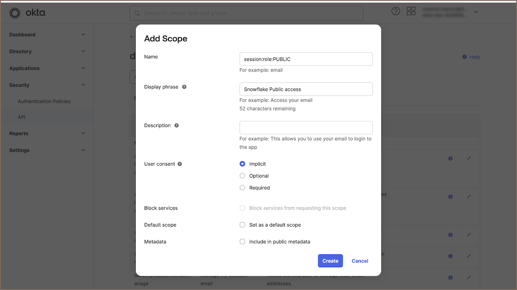The width and height of the screenshot is (517, 290).
Task: Select the Optional user consent radio button
Action: 243,176
